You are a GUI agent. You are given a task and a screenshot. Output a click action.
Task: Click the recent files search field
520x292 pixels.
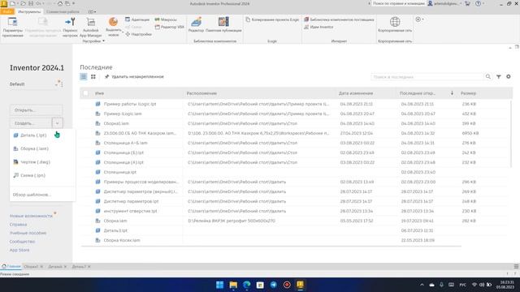pos(427,77)
